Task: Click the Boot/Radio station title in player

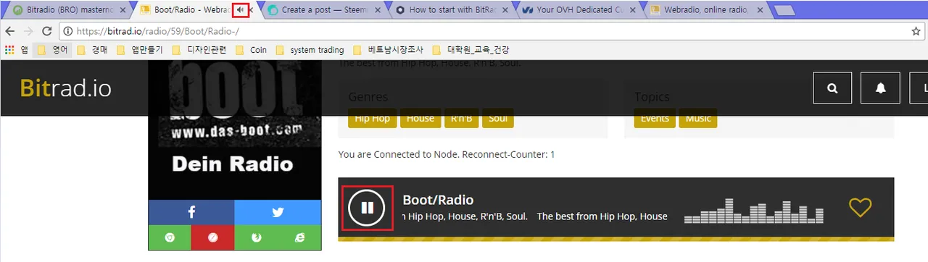Action: 438,200
